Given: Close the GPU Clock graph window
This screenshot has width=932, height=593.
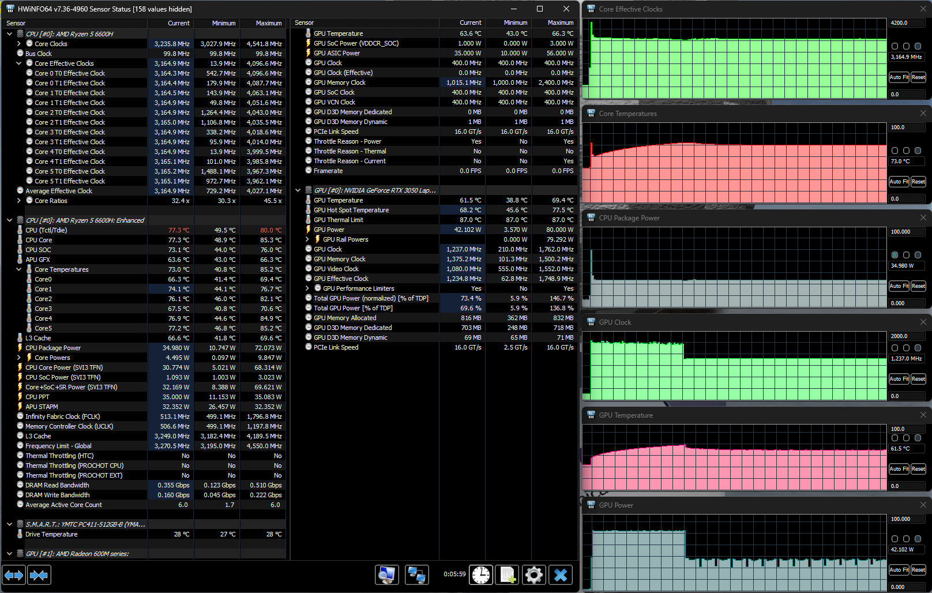Looking at the screenshot, I should pyautogui.click(x=923, y=322).
